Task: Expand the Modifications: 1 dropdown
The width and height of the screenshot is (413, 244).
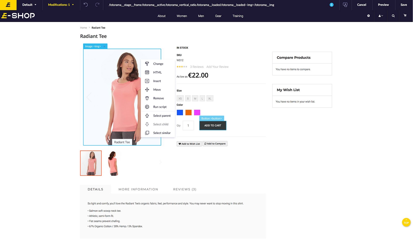Action: coord(61,5)
